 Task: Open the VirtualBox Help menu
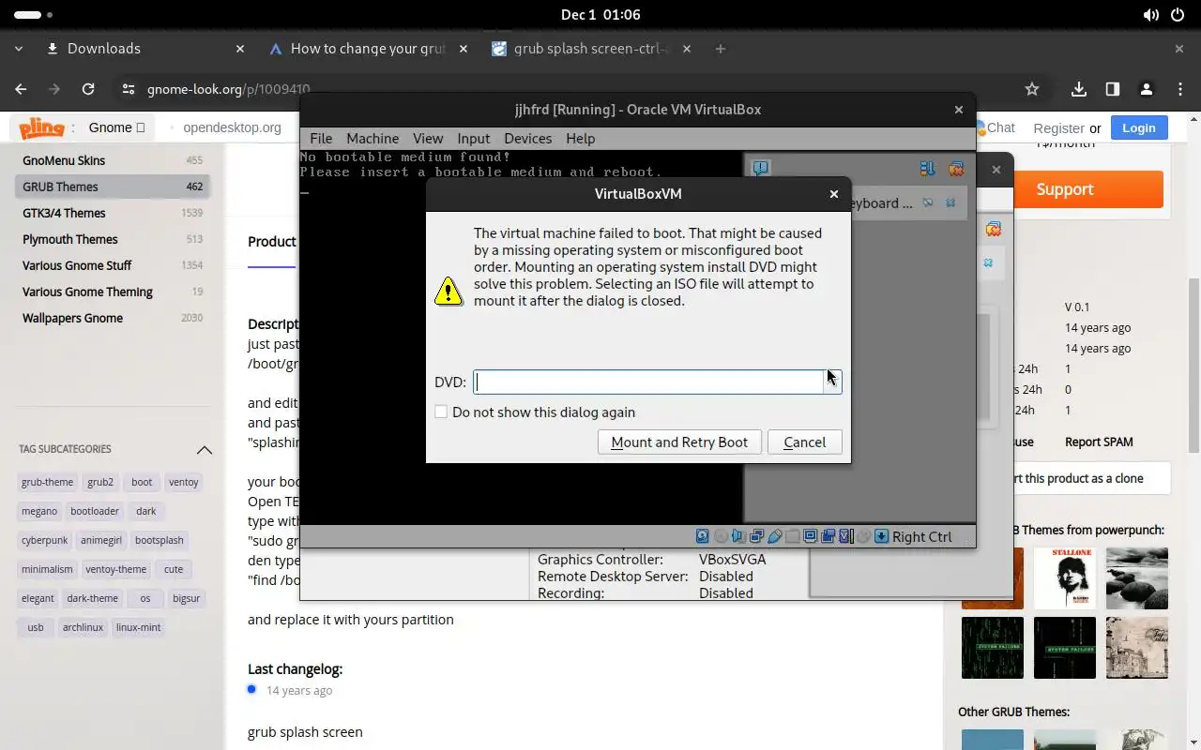pyautogui.click(x=581, y=138)
